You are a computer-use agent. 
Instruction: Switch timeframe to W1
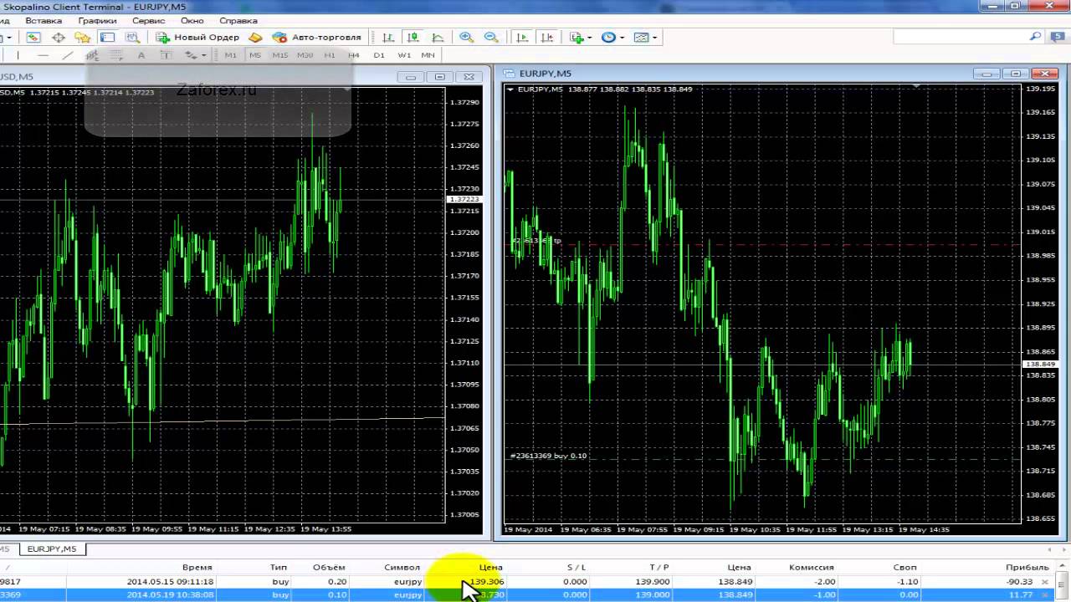(x=404, y=55)
